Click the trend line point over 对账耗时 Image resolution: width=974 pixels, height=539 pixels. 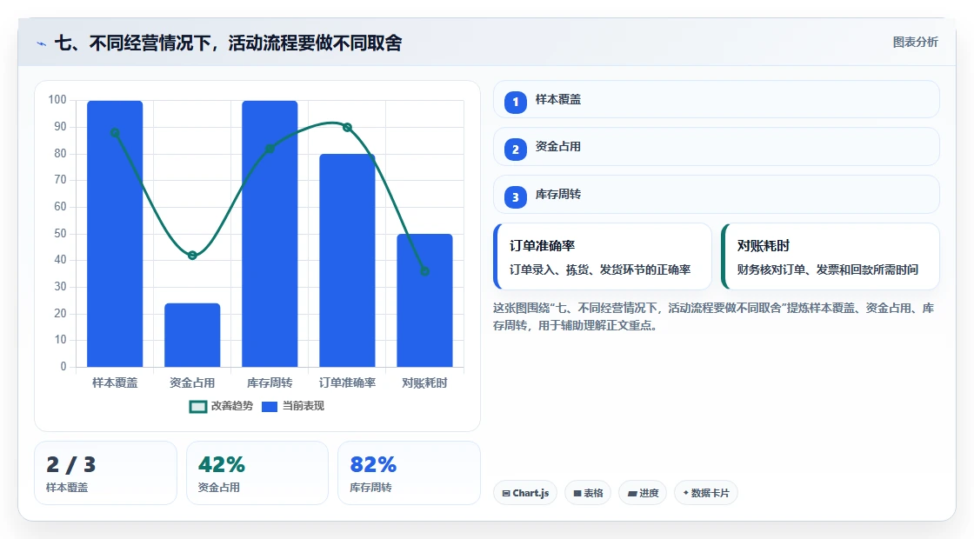[x=425, y=271]
